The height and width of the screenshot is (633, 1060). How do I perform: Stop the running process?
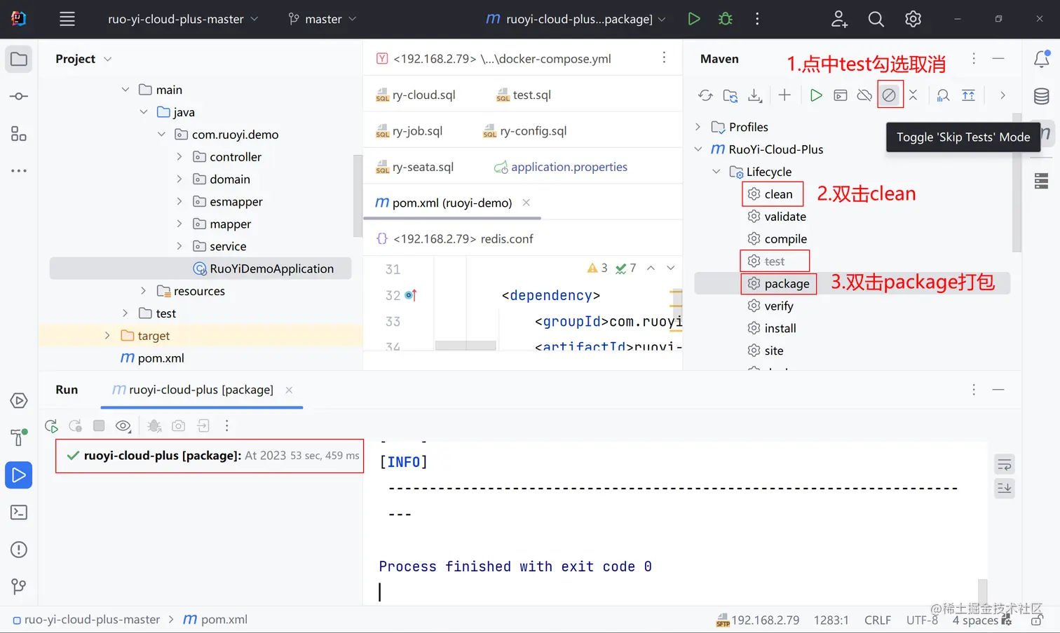tap(99, 426)
